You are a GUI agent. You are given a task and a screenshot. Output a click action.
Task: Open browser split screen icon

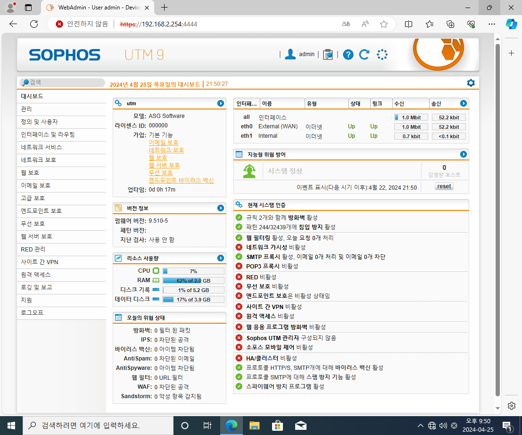point(408,24)
